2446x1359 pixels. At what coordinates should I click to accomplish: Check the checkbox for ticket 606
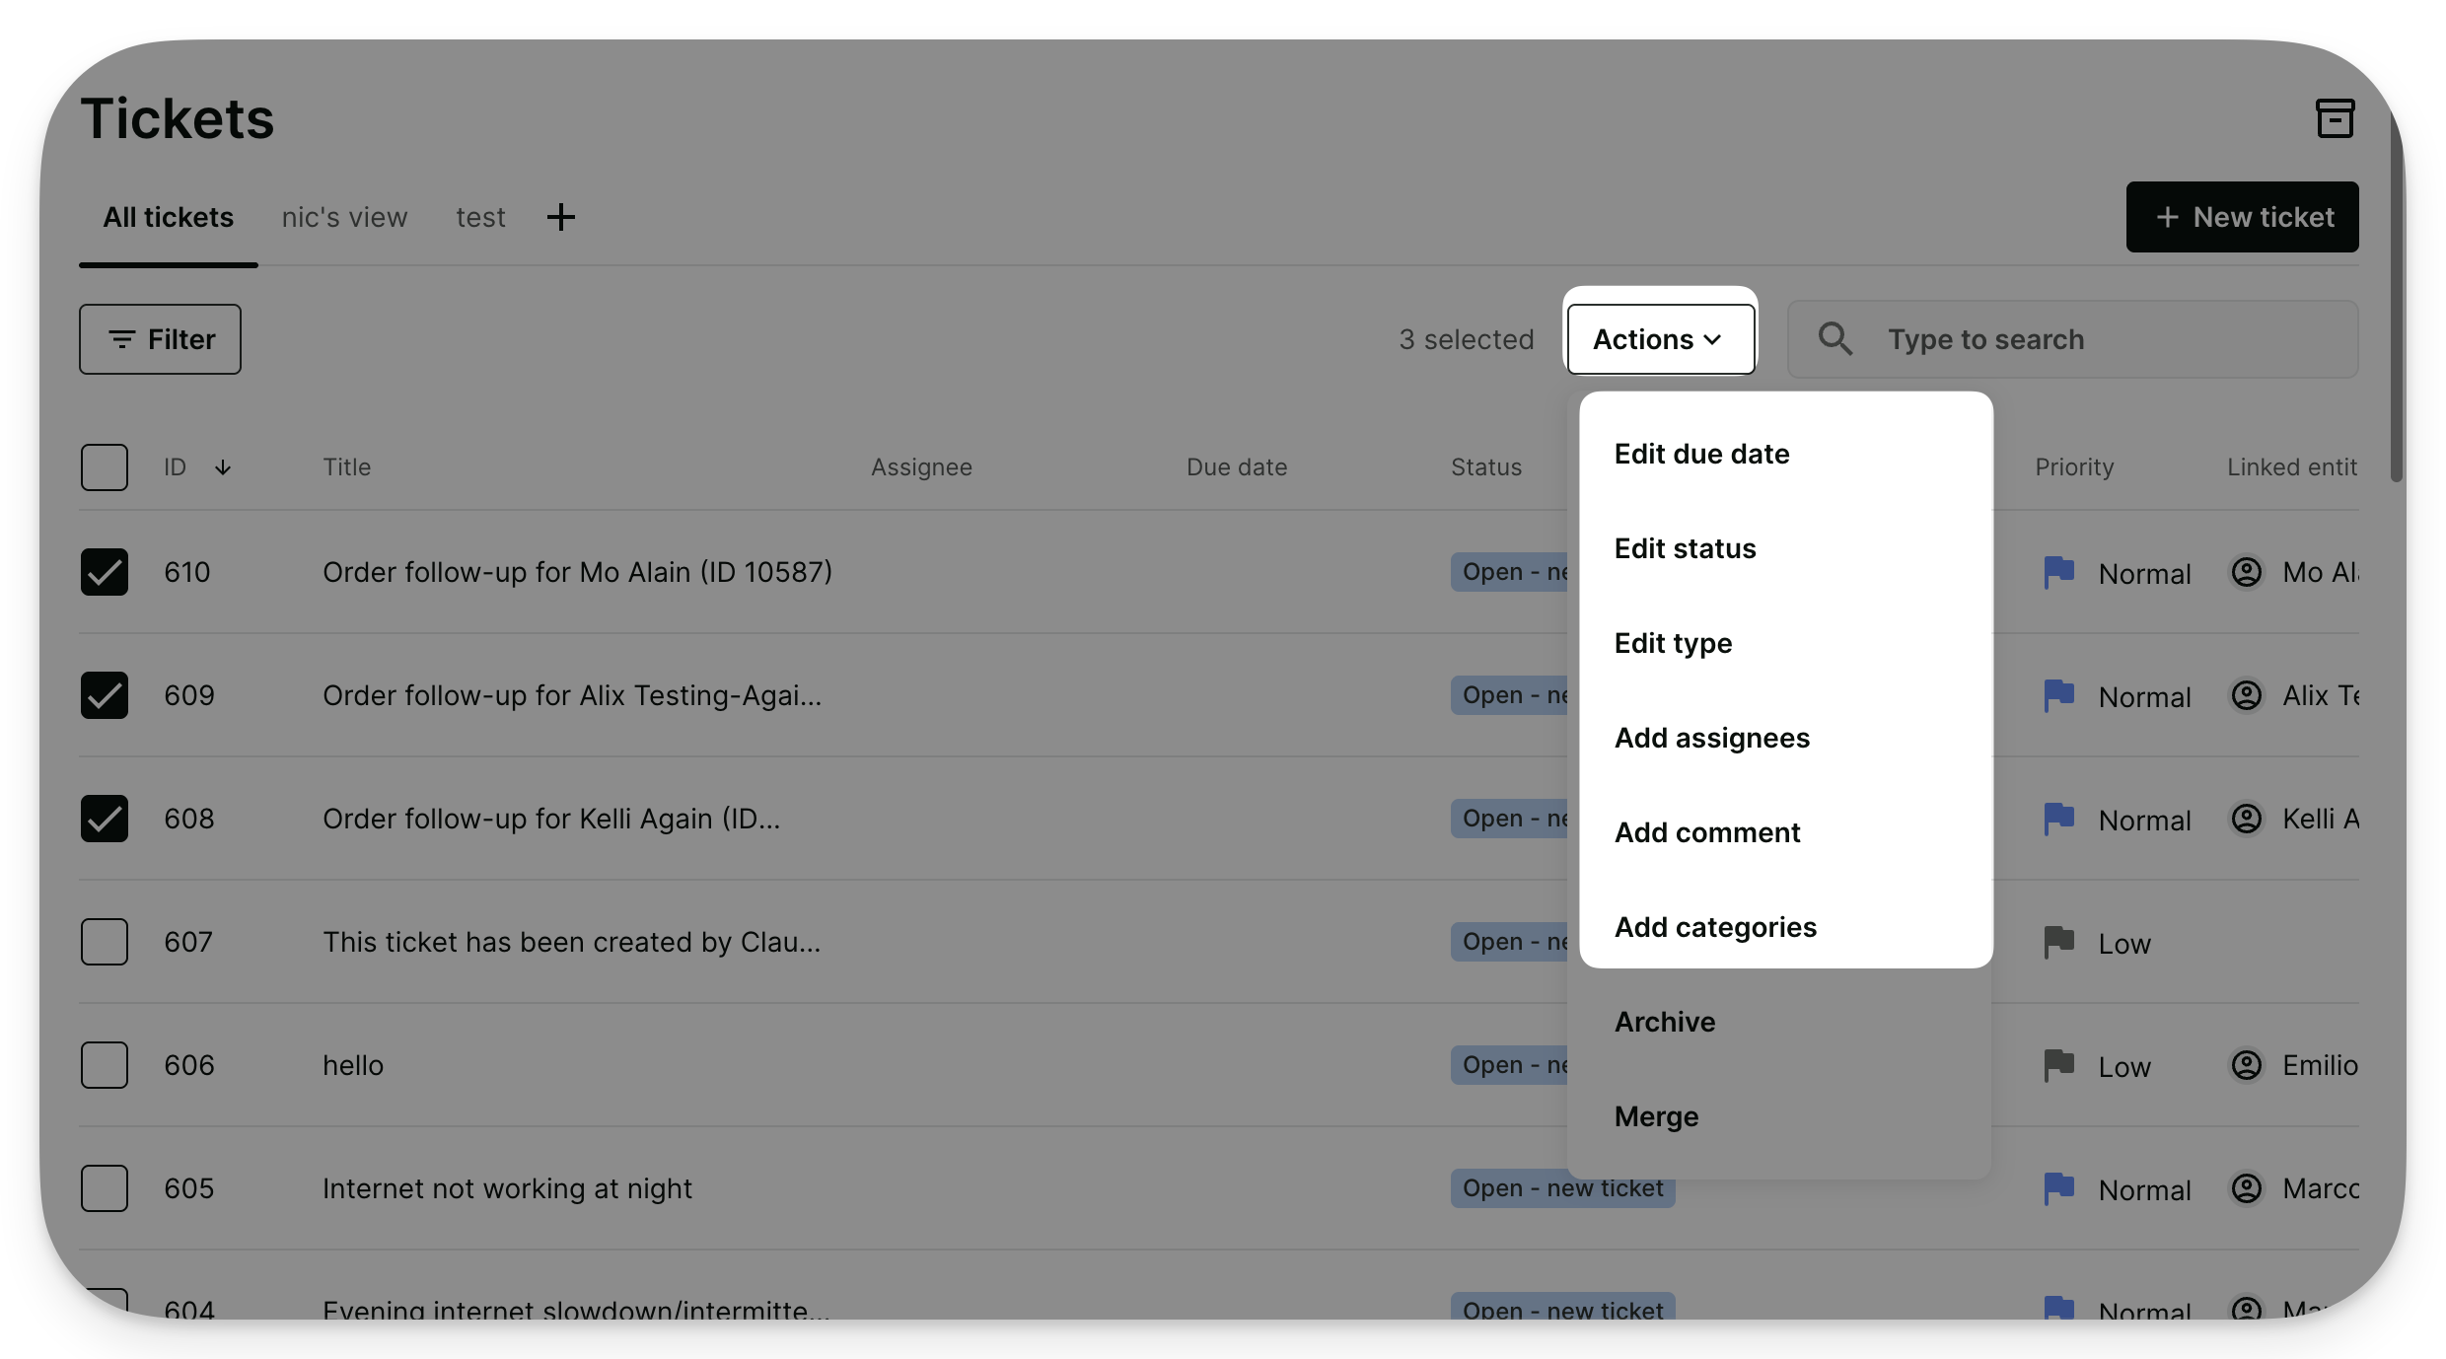105,1065
